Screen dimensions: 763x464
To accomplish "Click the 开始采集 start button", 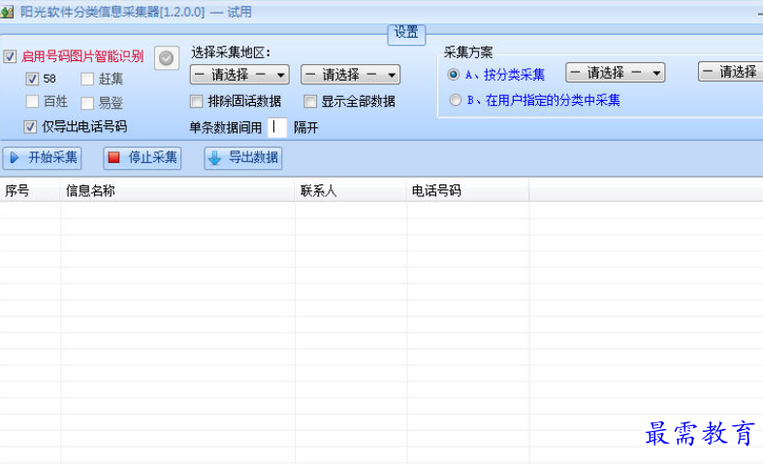I will [x=43, y=158].
